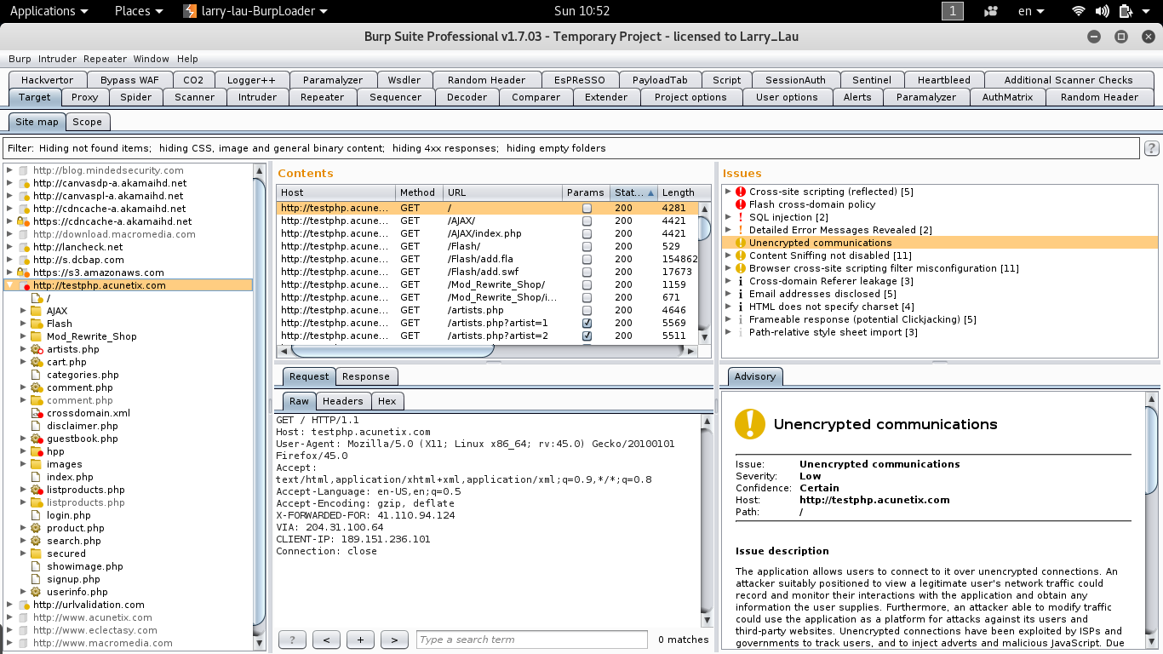Click the crossdomain.xml file icon in tree
The width and height of the screenshot is (1163, 654).
[37, 413]
